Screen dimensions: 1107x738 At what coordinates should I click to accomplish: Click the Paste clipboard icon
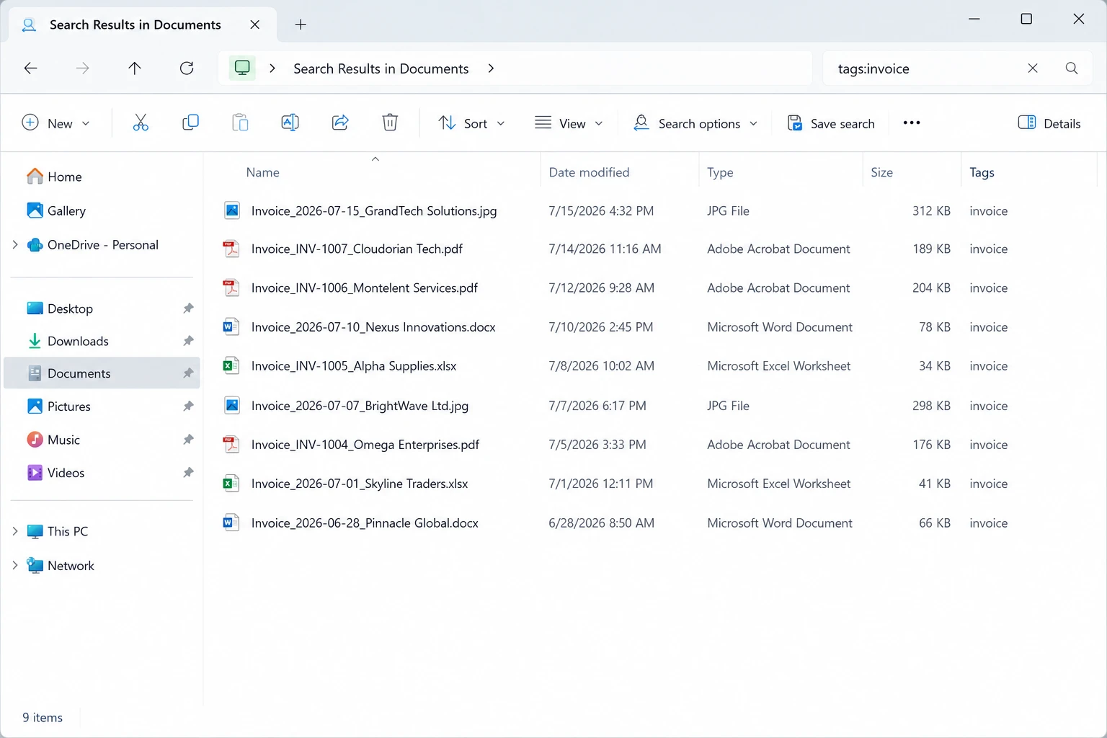[240, 123]
